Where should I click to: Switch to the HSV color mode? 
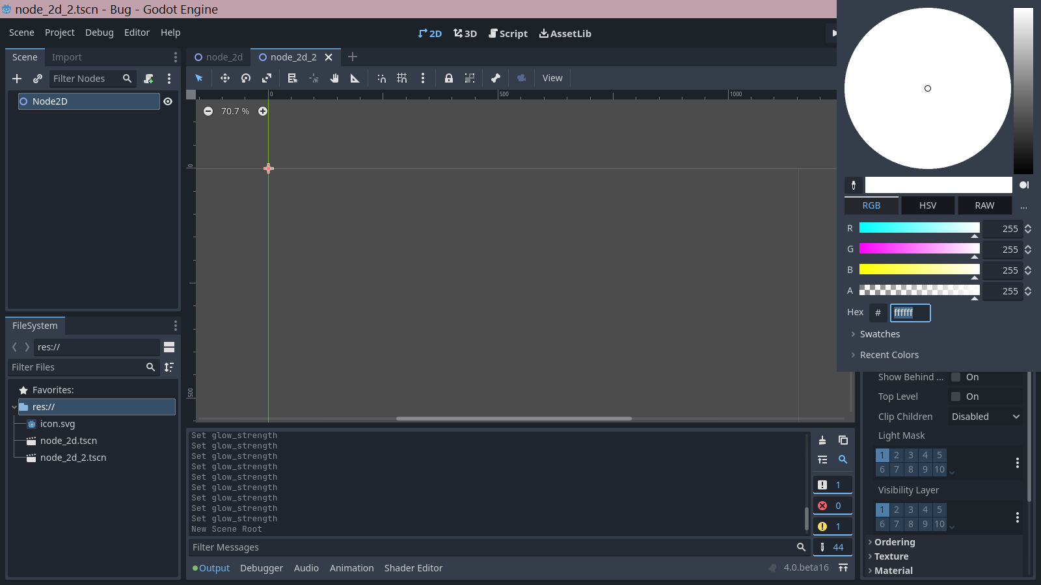pos(928,205)
